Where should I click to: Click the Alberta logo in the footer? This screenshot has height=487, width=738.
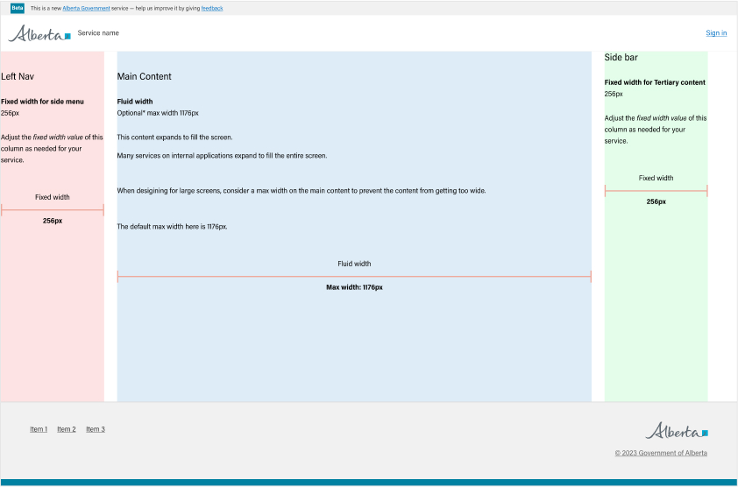tap(676, 431)
